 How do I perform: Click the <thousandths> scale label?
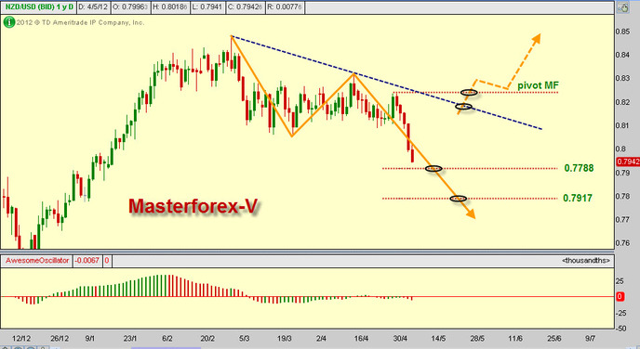tap(586, 261)
